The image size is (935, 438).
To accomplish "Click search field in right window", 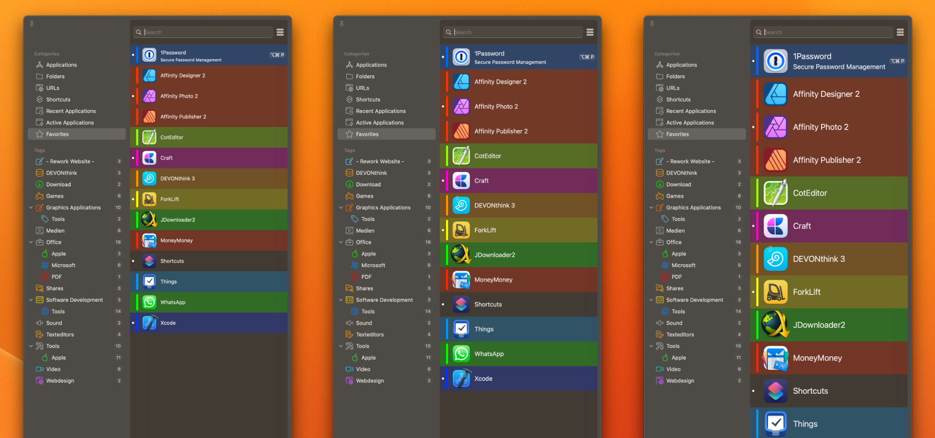I will 823,32.
